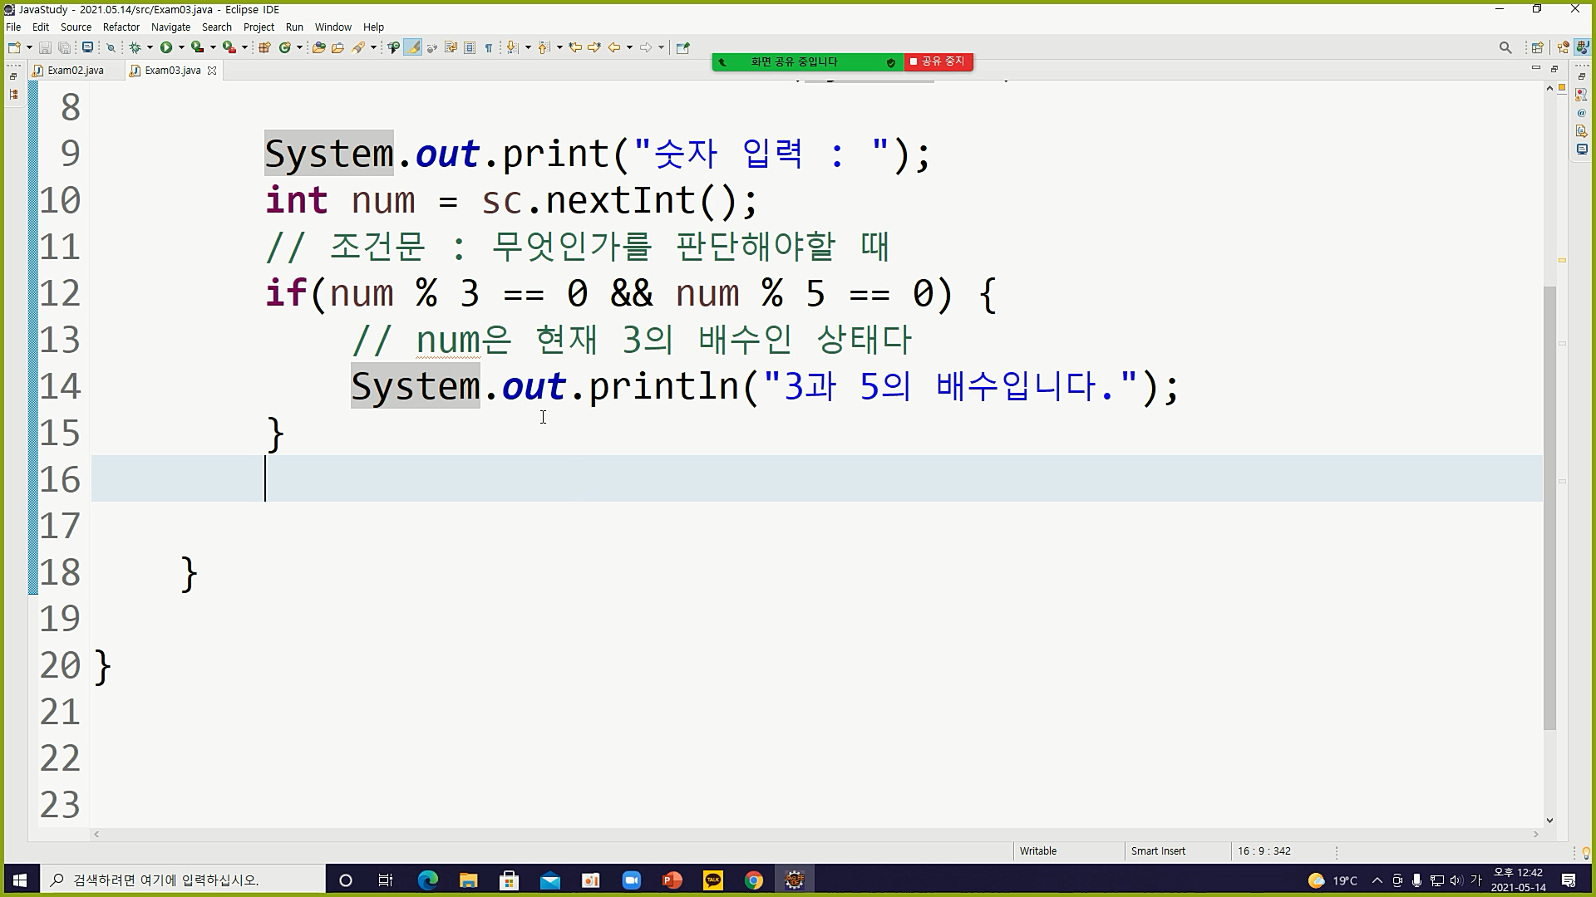Open the Run button dropdown arrow
This screenshot has height=897, width=1596.
point(181,47)
